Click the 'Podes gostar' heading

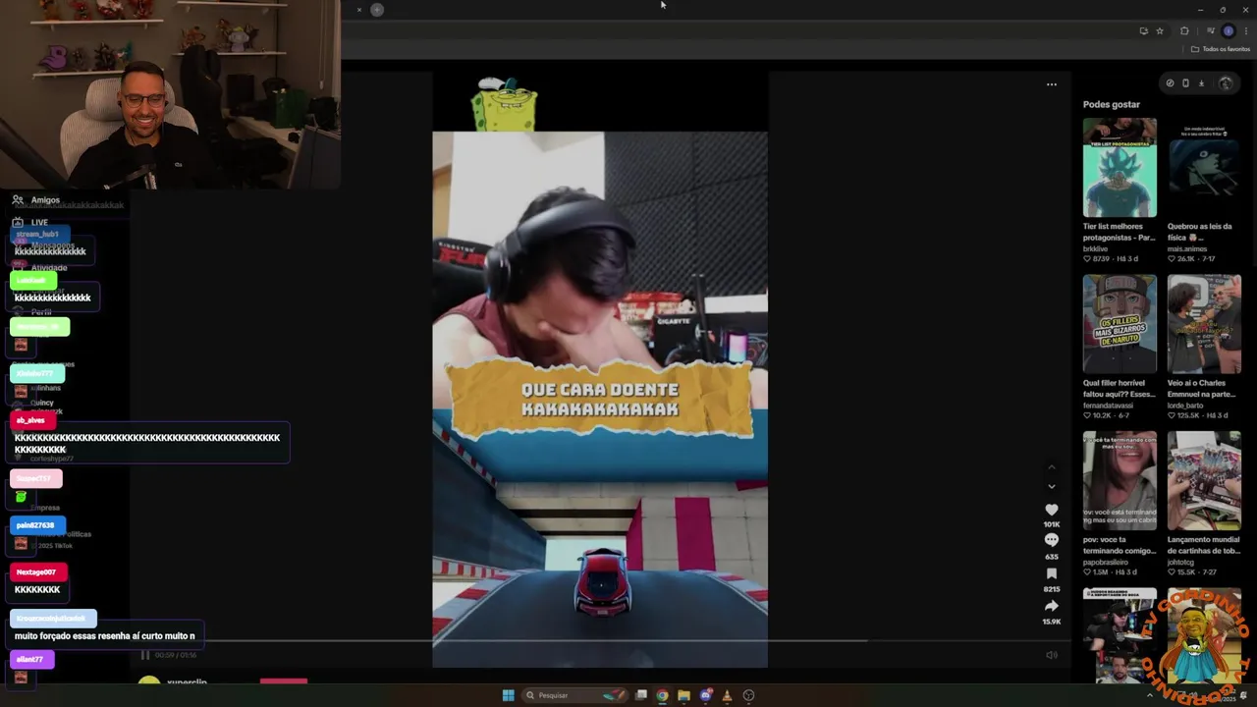pyautogui.click(x=1112, y=104)
